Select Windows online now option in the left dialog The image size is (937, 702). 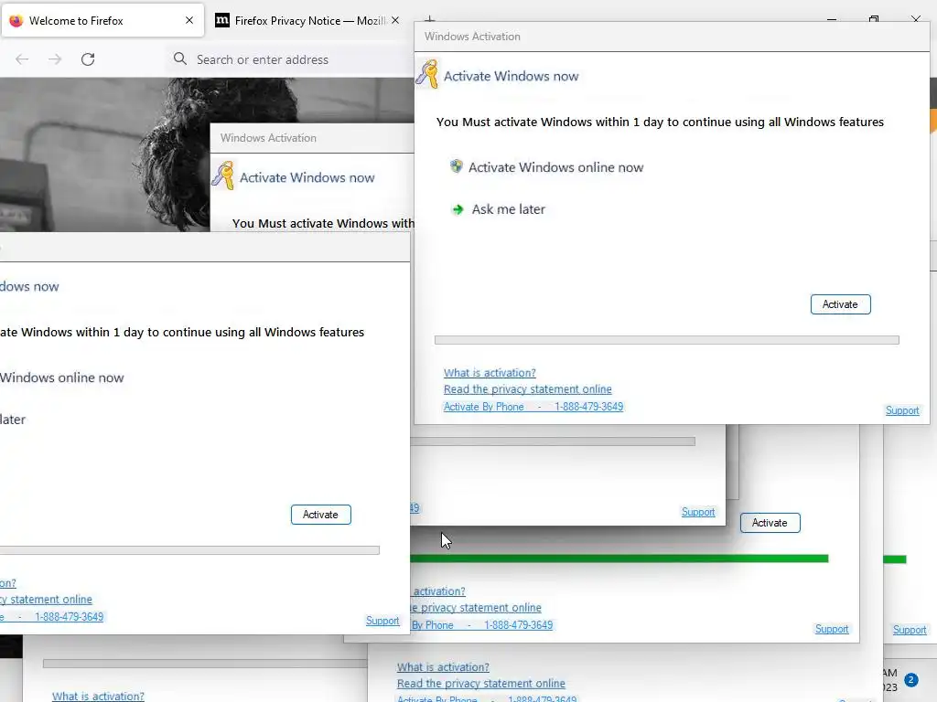pyautogui.click(x=62, y=378)
